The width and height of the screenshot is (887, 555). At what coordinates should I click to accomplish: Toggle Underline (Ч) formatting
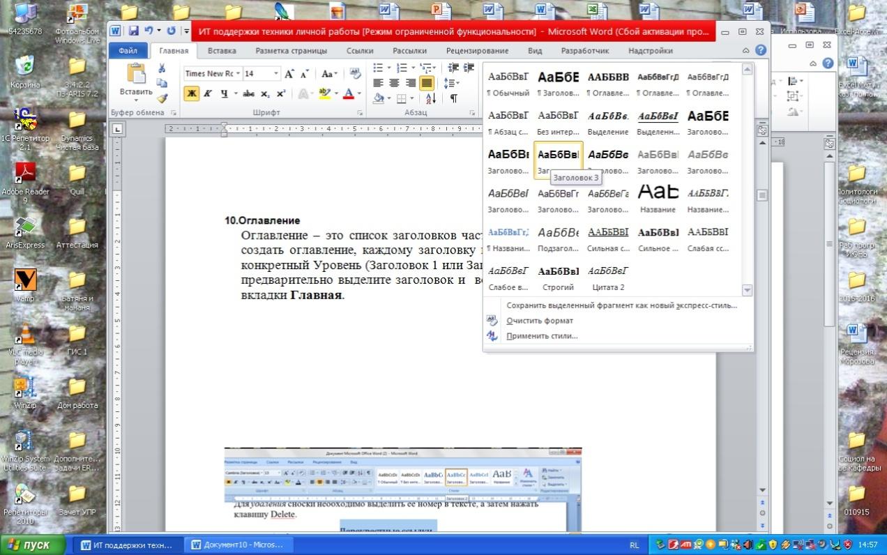[x=224, y=93]
